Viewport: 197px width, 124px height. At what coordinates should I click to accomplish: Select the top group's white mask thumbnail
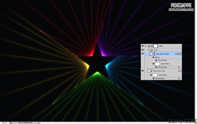(156, 46)
